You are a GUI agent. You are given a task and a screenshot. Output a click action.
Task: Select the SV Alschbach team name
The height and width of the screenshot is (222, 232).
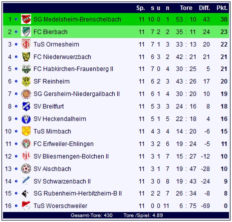point(52,169)
